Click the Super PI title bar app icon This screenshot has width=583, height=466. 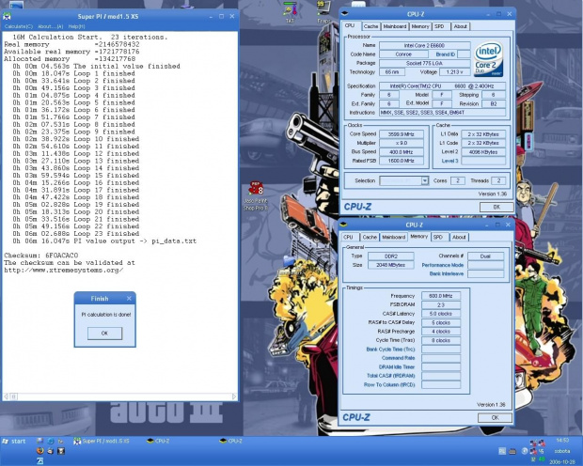tap(8, 16)
